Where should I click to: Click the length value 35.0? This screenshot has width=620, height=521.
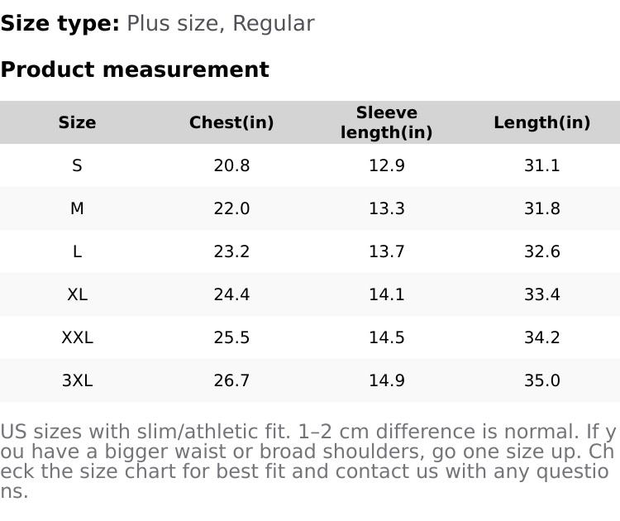tap(542, 380)
